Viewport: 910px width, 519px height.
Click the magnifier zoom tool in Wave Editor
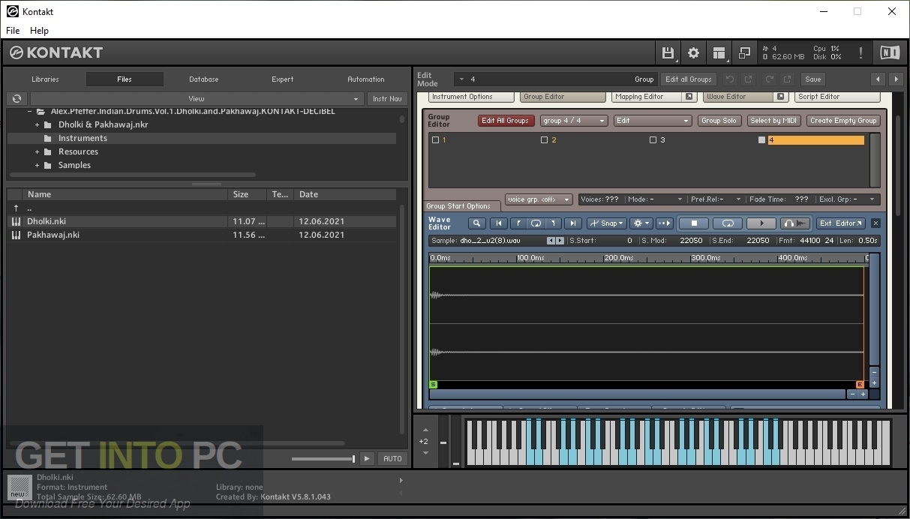(477, 223)
